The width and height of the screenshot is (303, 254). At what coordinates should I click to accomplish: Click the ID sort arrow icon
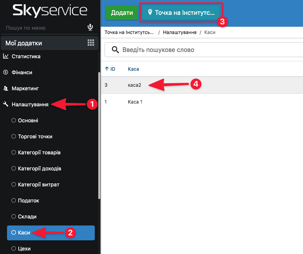[x=107, y=69]
